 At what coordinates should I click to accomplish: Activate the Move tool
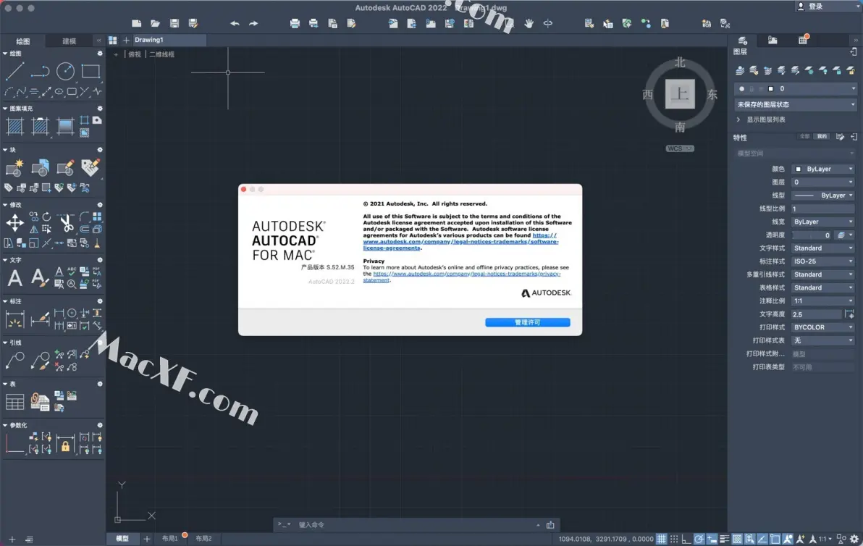(x=15, y=223)
